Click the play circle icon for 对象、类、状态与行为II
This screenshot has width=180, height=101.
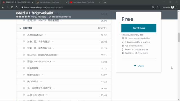pos(24,48)
